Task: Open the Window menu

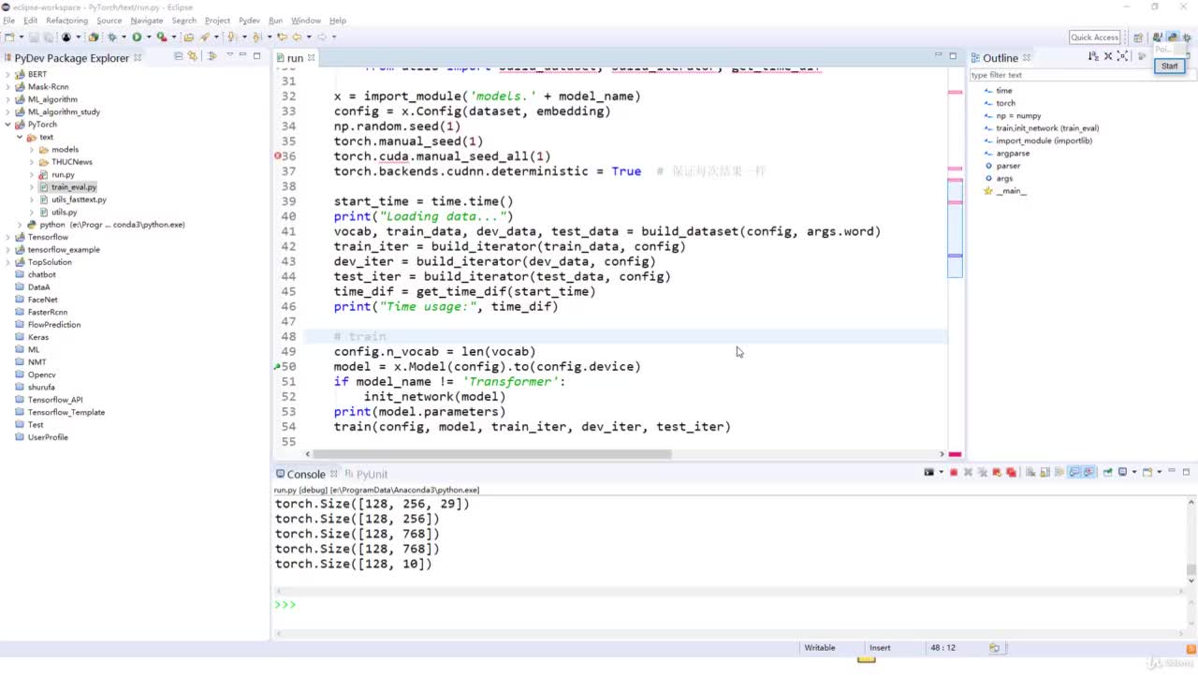Action: [x=305, y=21]
